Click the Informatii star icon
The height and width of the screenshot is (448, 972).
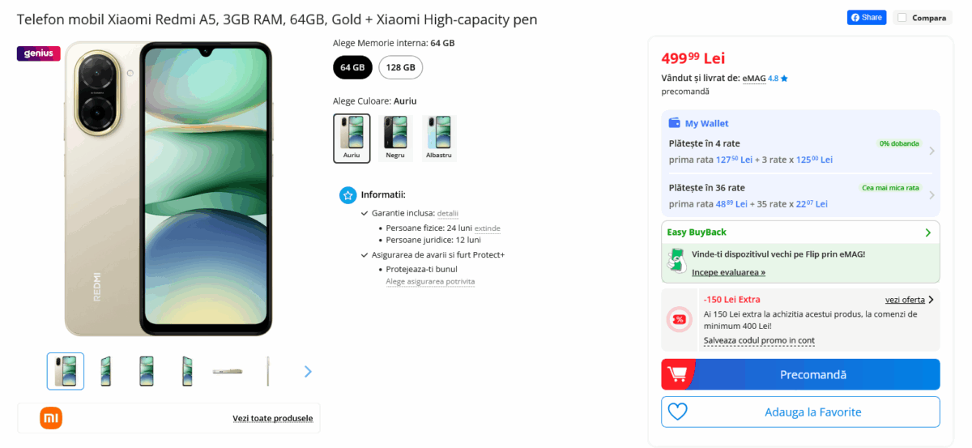(x=347, y=195)
